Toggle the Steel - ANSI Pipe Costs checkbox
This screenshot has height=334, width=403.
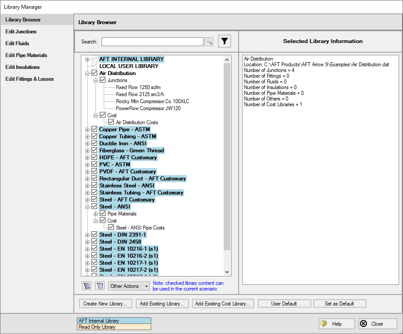click(111, 228)
